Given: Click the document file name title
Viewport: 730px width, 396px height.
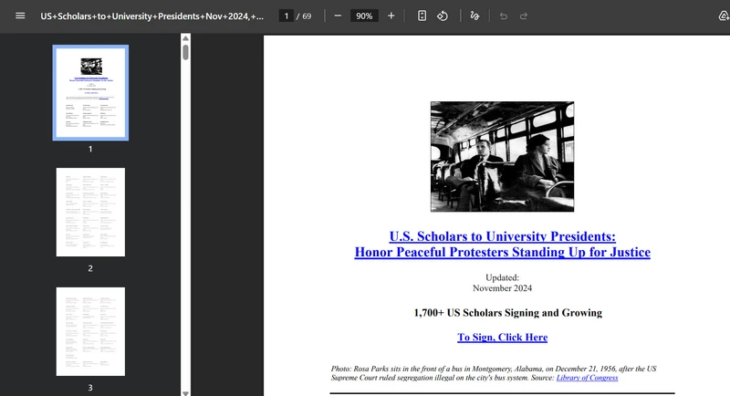Looking at the screenshot, I should 151,16.
